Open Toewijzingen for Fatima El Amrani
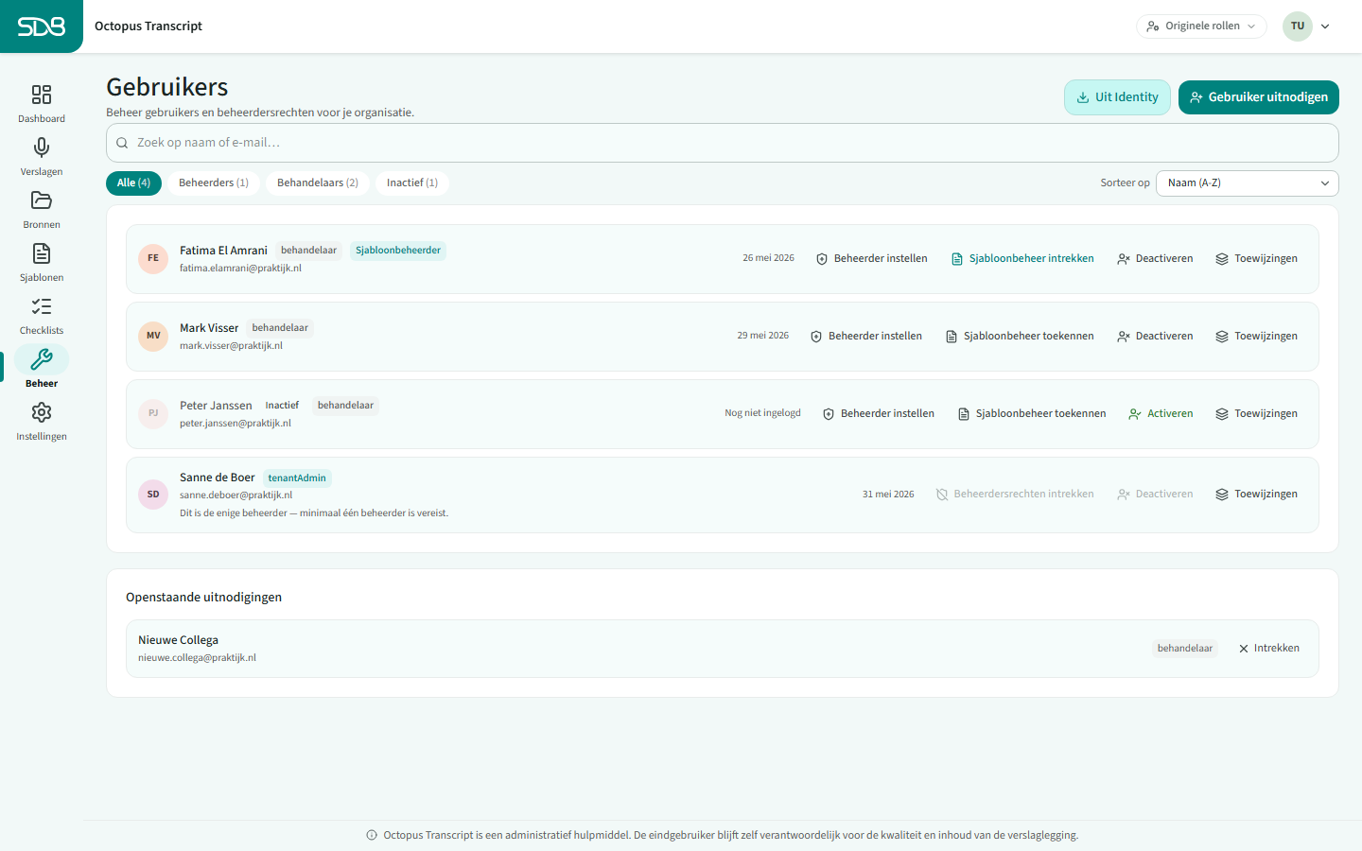 point(1256,259)
